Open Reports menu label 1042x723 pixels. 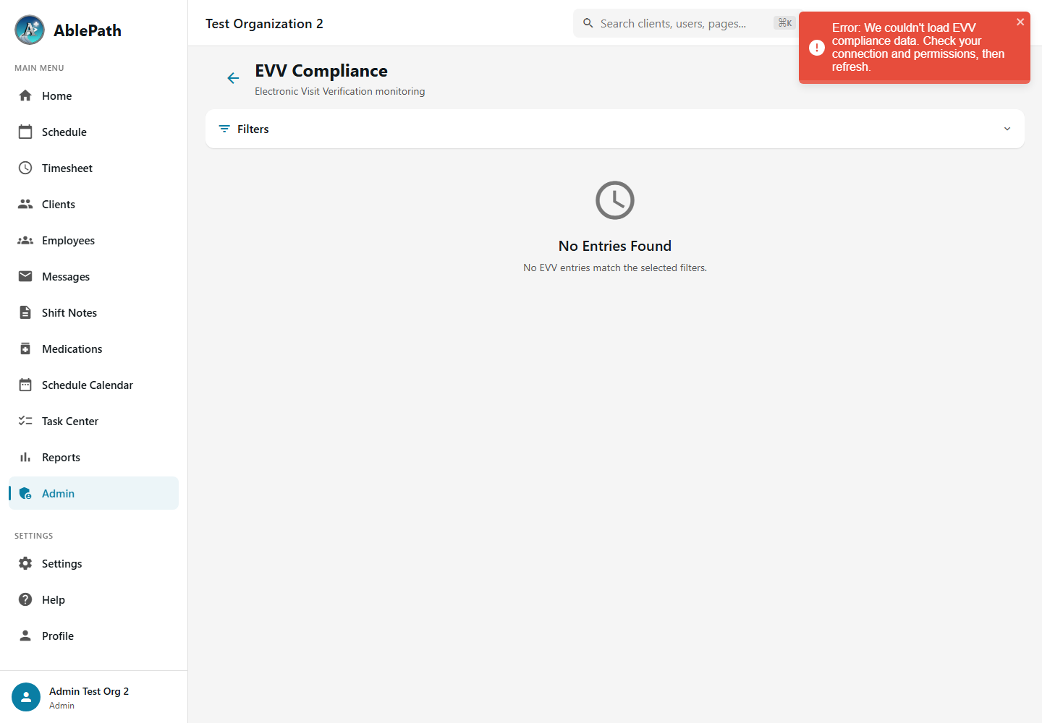(61, 457)
